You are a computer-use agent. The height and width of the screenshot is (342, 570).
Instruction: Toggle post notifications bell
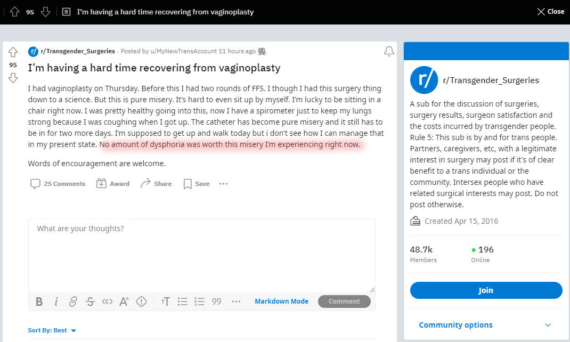pyautogui.click(x=389, y=51)
